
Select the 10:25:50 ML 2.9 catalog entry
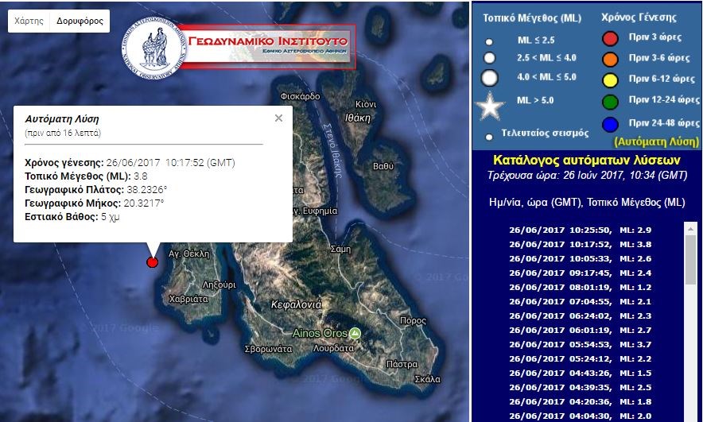point(580,230)
